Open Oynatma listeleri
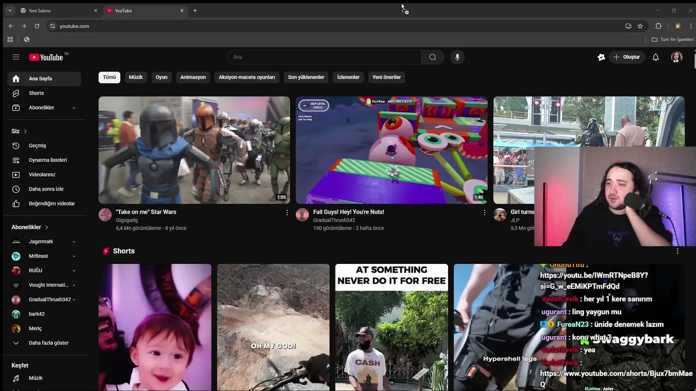This screenshot has height=391, width=696. point(44,160)
